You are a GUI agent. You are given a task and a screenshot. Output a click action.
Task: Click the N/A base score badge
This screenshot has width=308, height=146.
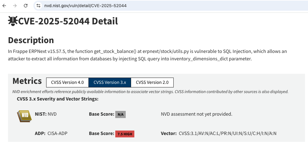pyautogui.click(x=120, y=114)
